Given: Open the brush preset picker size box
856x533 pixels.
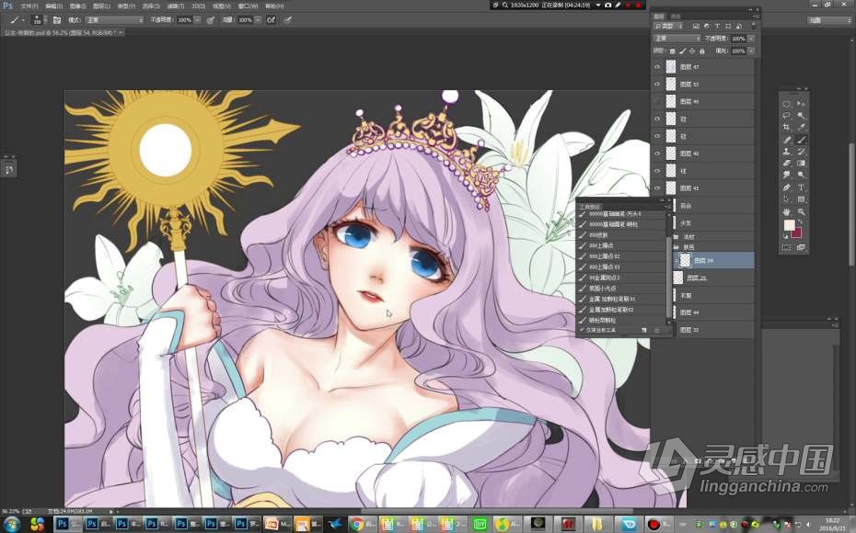Looking at the screenshot, I should point(38,20).
